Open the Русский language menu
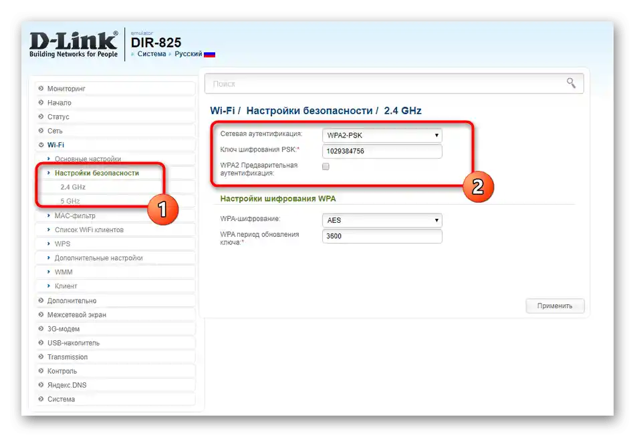 188,54
